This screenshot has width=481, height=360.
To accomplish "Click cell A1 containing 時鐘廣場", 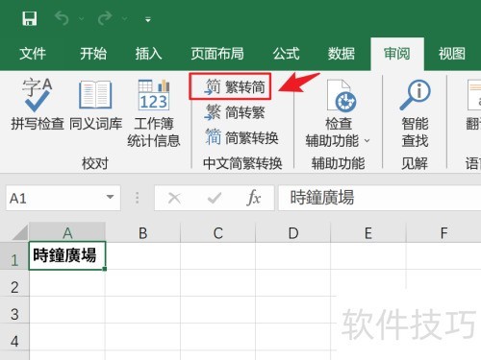I will click(x=67, y=256).
